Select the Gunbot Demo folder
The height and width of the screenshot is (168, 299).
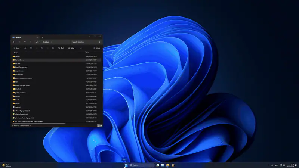56,60
